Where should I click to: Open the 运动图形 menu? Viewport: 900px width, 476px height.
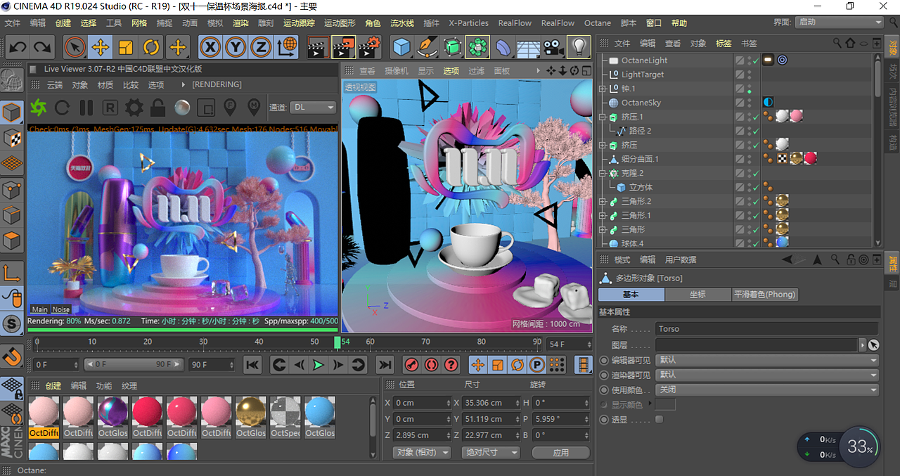[x=340, y=23]
